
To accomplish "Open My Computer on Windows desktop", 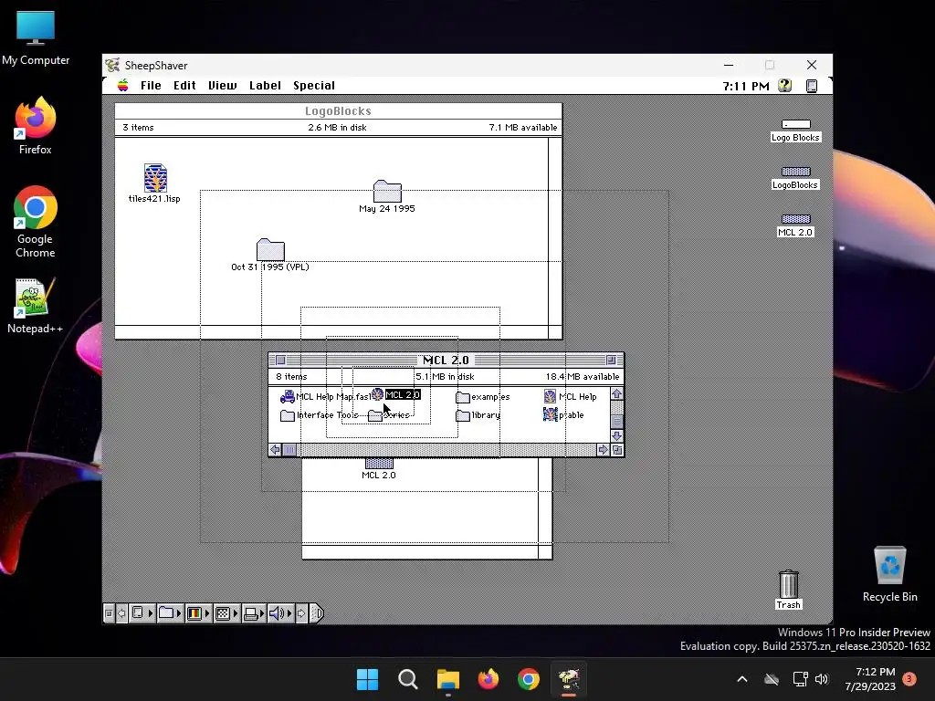I will (x=36, y=38).
